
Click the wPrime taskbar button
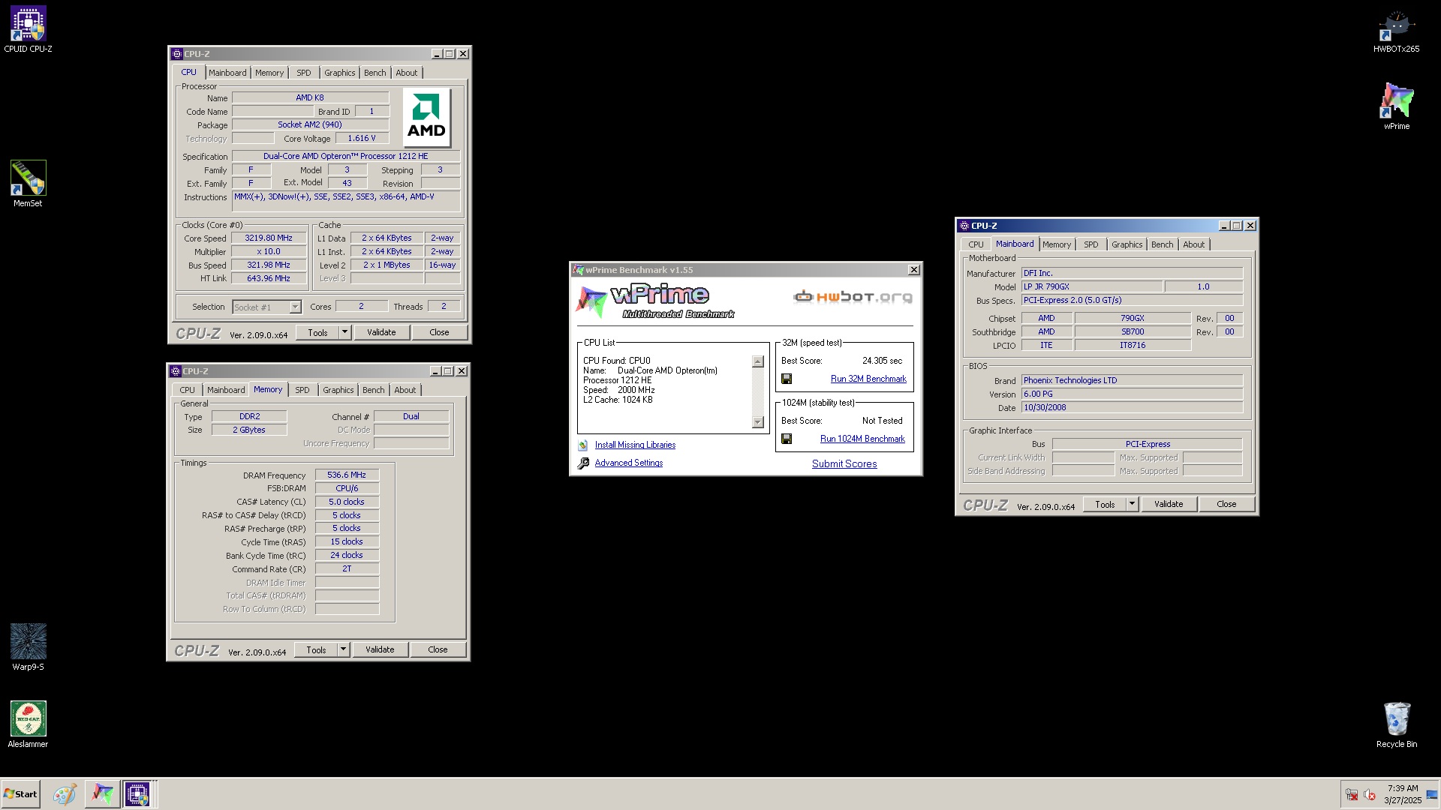coord(102,793)
